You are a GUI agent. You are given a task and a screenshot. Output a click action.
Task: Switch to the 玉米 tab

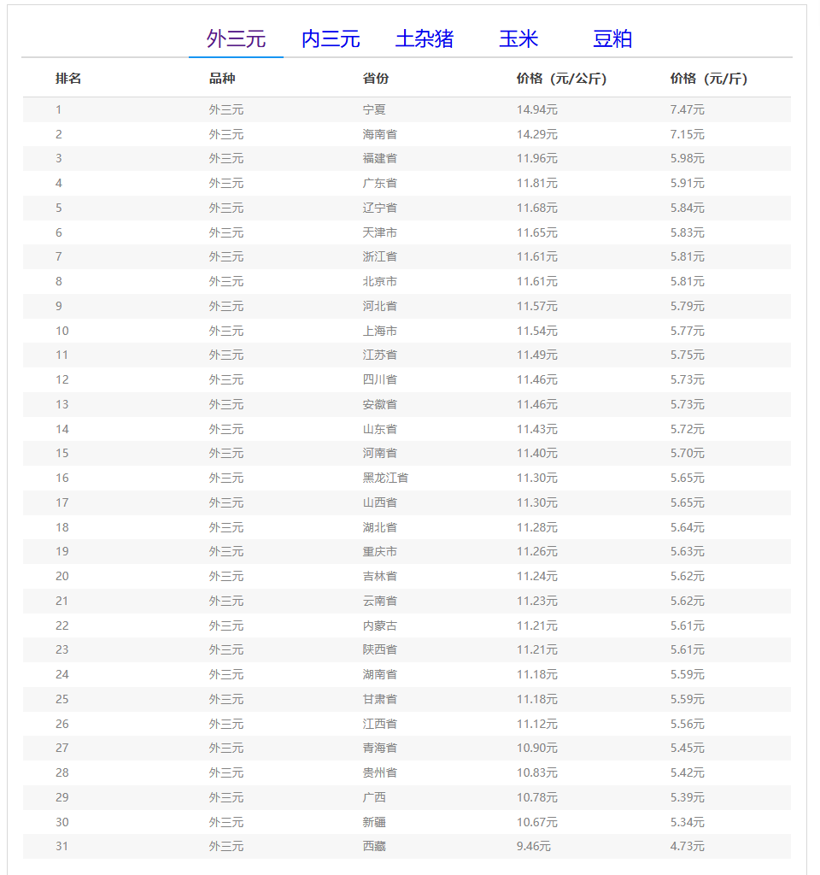[x=518, y=39]
